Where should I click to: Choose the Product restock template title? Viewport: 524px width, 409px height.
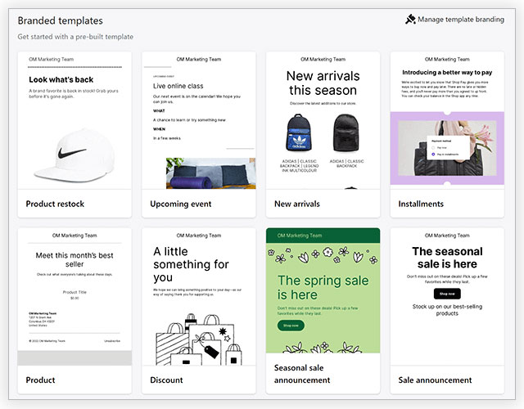pos(55,204)
